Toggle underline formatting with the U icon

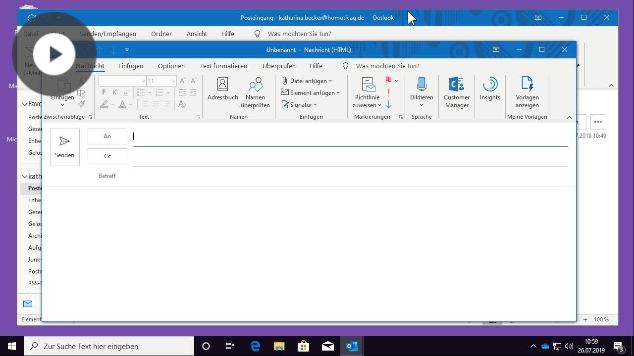pyautogui.click(x=125, y=92)
